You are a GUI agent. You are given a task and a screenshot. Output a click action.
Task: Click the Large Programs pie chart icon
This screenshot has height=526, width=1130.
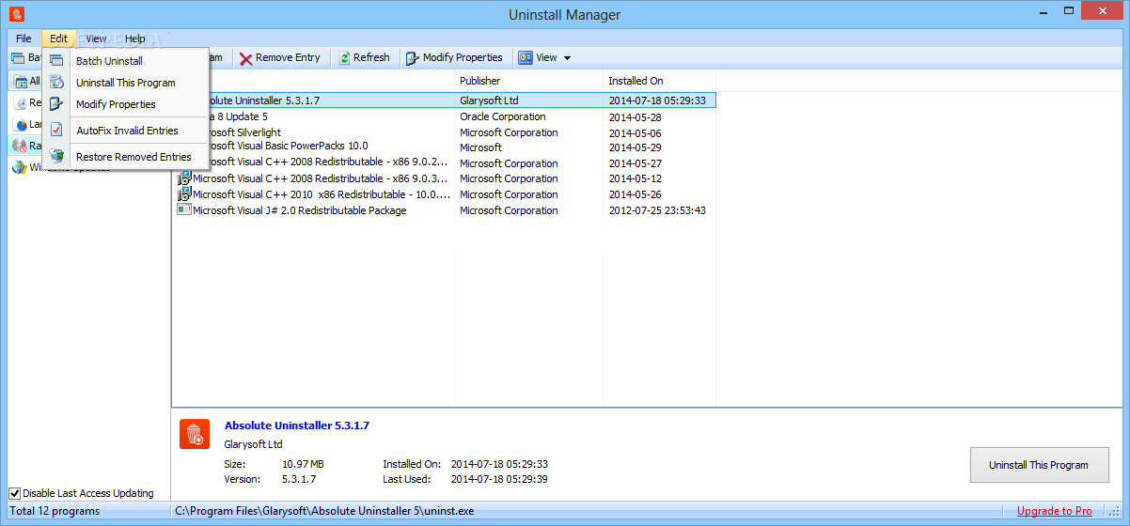coord(21,124)
